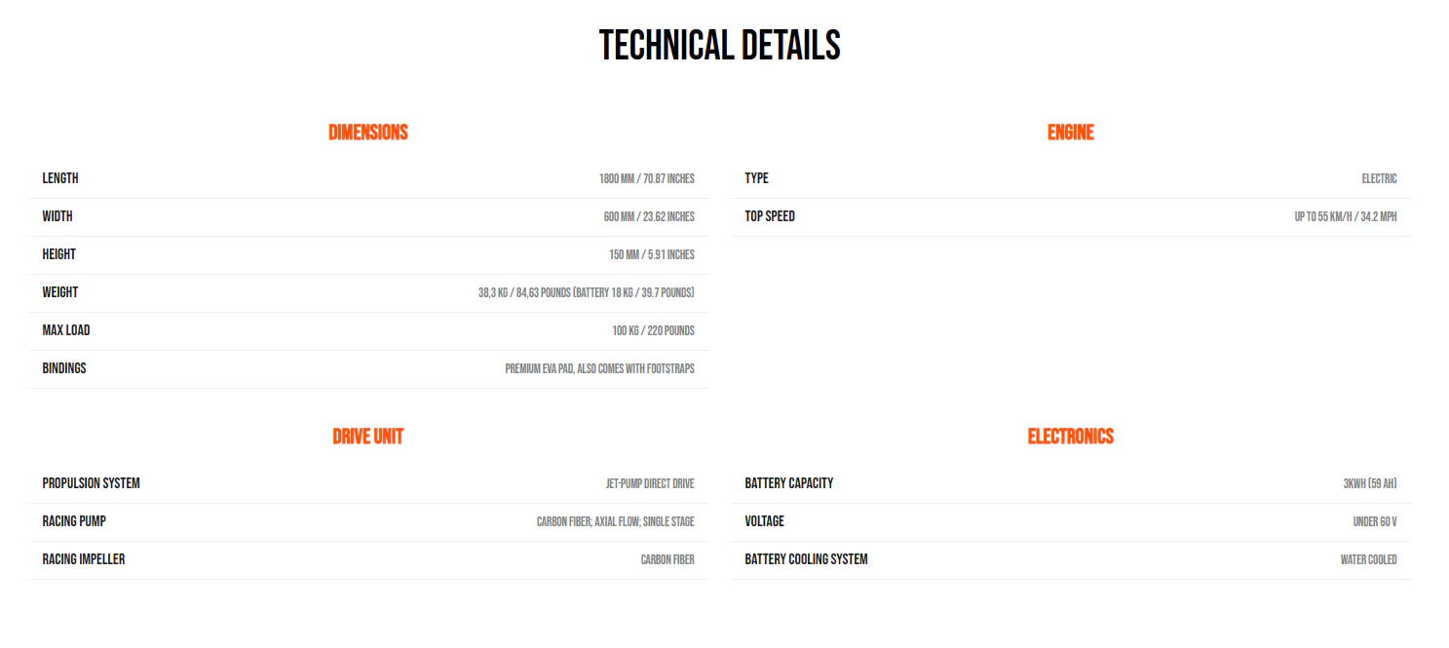Click the Top Speed value text
The image size is (1449, 648).
[x=1345, y=216]
